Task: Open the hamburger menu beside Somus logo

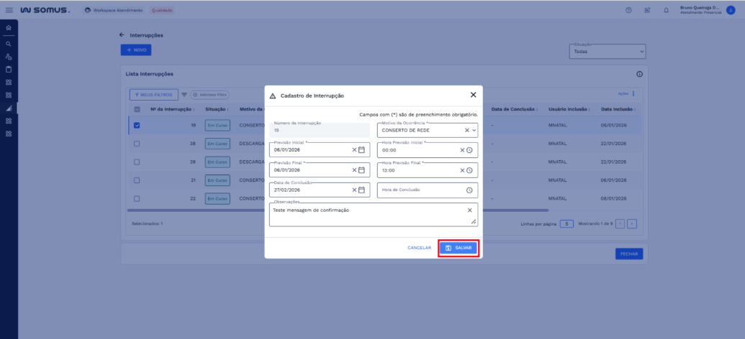Action: click(x=9, y=9)
